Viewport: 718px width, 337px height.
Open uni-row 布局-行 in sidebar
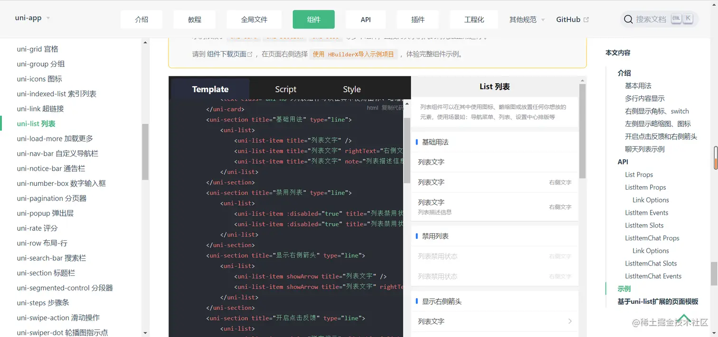[42, 243]
